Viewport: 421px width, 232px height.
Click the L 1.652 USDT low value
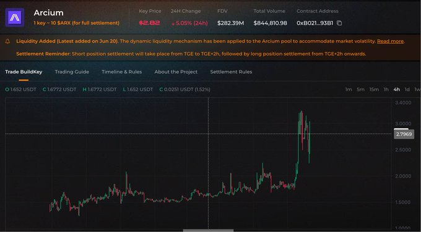tap(138, 89)
